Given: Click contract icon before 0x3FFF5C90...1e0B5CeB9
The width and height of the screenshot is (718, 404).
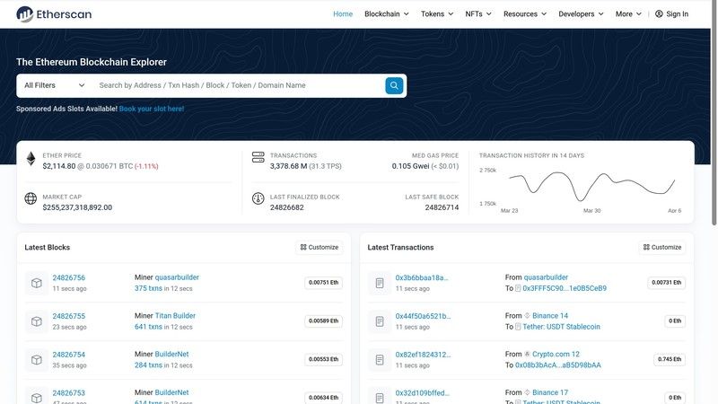Looking at the screenshot, I should click(x=518, y=288).
